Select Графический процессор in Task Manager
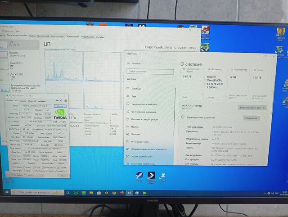Image resolution: width=288 pixels, height=217 pixels. coord(20,88)
